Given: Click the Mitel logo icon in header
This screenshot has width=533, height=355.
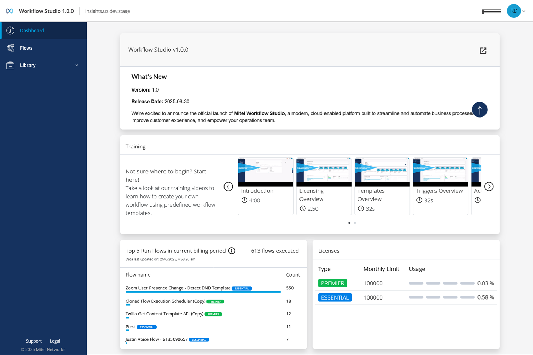Looking at the screenshot, I should click(10, 11).
